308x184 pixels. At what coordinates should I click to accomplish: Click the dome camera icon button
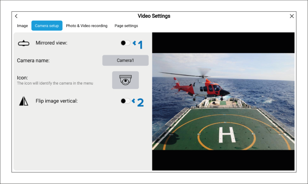tap(125, 80)
